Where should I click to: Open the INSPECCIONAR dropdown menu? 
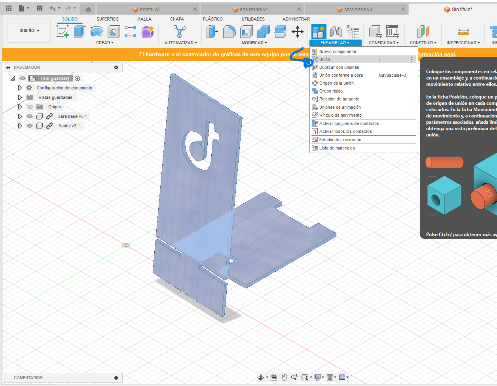[x=463, y=43]
